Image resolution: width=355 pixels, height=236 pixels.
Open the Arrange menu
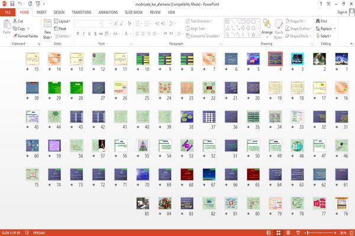point(267,28)
